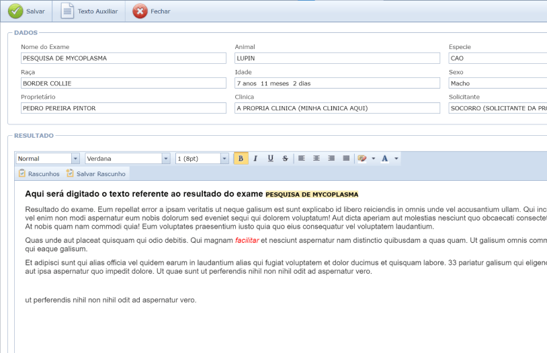Open the Verdana font family dropdown

pos(165,159)
